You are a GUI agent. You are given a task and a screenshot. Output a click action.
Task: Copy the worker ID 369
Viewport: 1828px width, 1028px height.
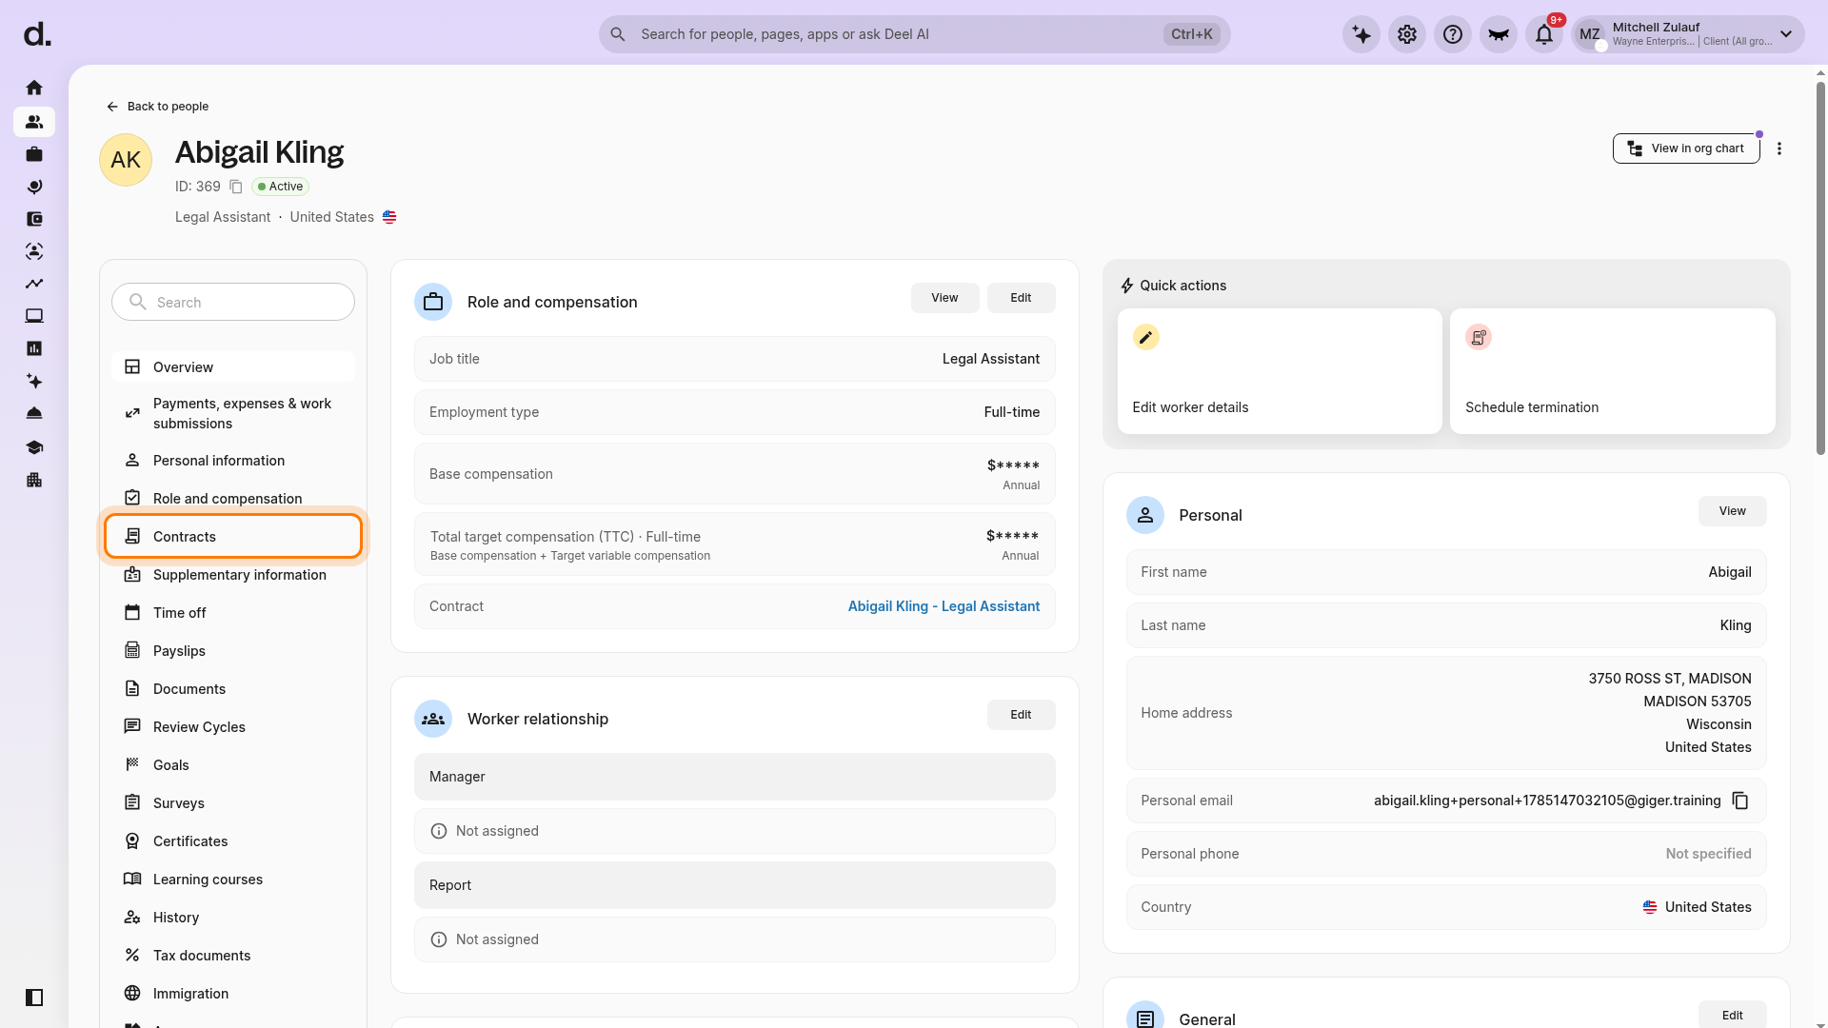(x=236, y=187)
